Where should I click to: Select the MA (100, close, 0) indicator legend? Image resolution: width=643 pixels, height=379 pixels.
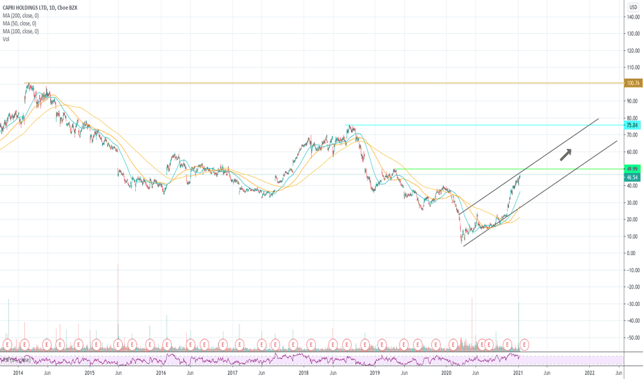(21, 31)
